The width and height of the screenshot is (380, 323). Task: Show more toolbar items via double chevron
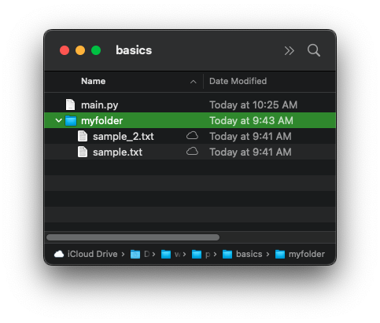(x=290, y=50)
